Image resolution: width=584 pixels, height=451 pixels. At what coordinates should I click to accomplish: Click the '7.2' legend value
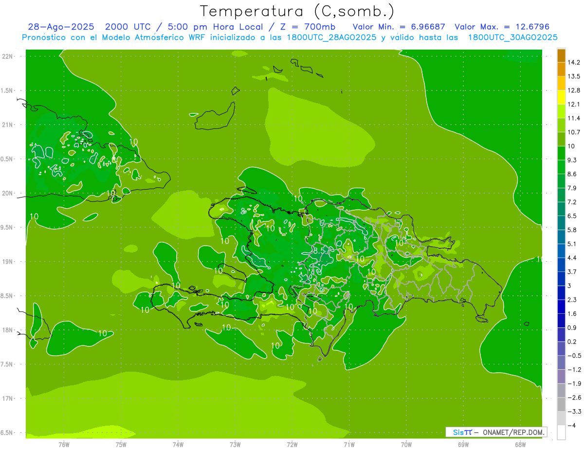572,202
